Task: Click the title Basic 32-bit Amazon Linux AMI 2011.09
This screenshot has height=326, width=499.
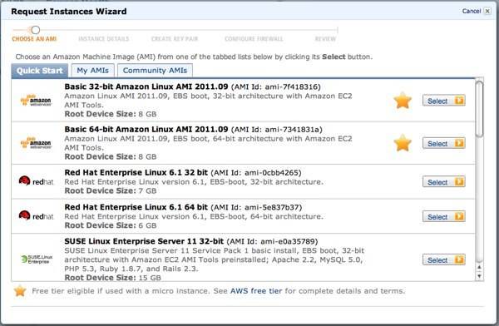Action: pyautogui.click(x=146, y=86)
